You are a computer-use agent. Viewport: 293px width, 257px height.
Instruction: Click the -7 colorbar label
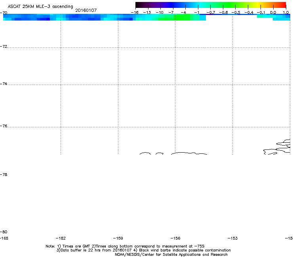[171, 13]
